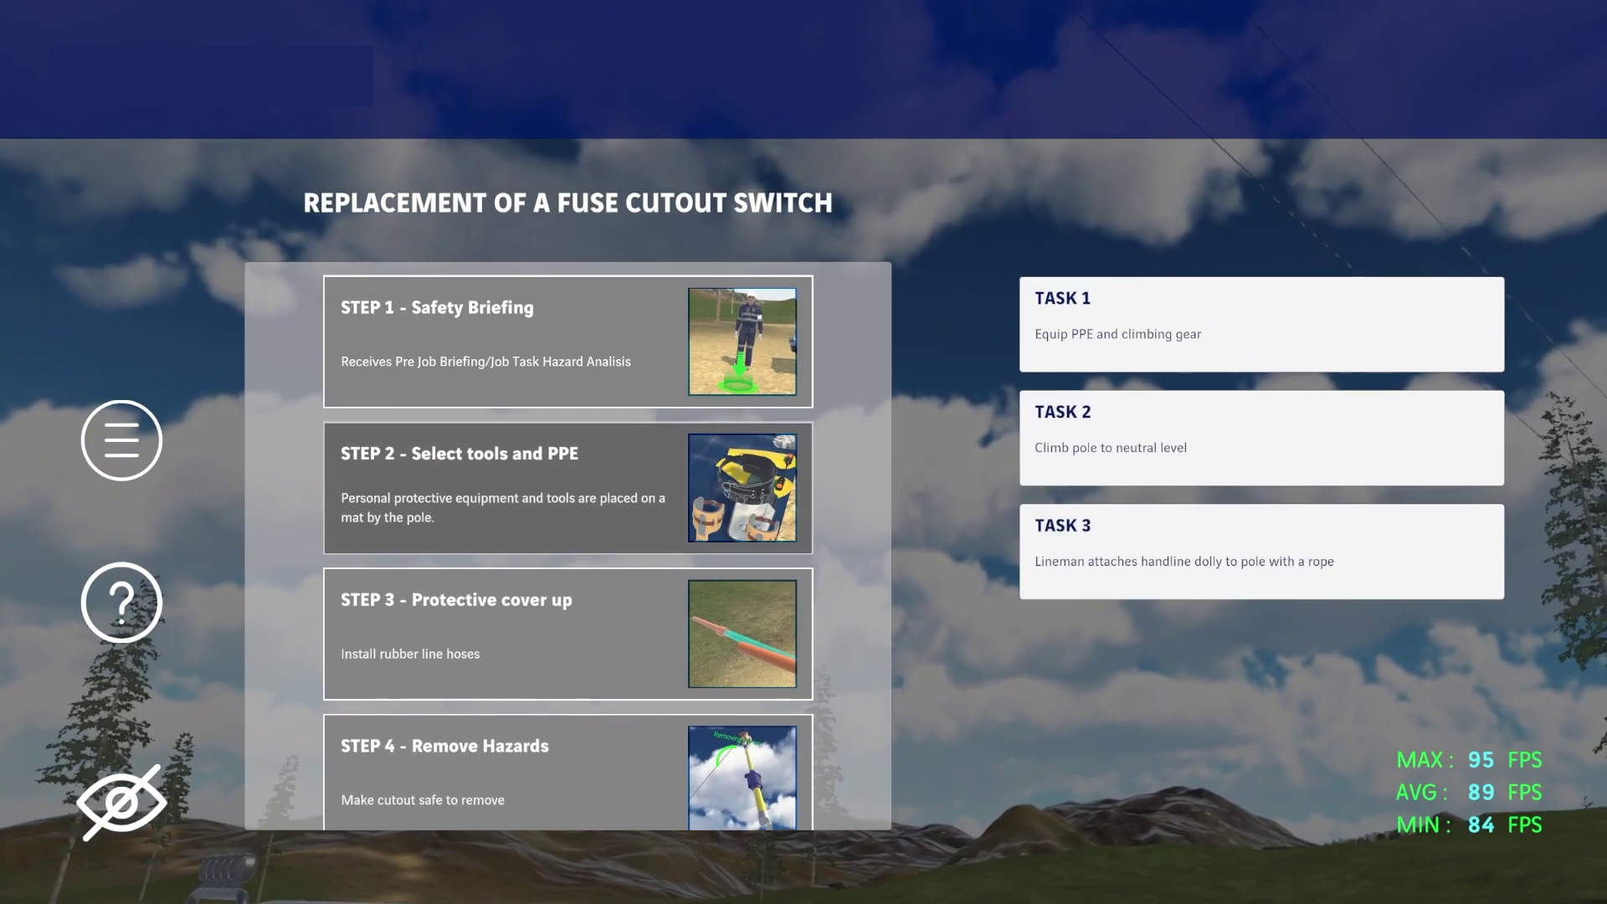The height and width of the screenshot is (904, 1607).
Task: Click the MIN 84 FPS readout
Action: coord(1469,824)
